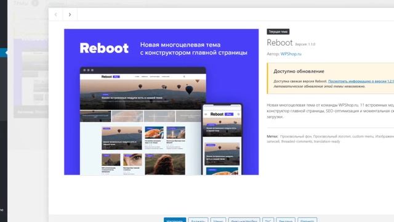Image resolution: width=394 pixels, height=222 pixels.
Task: Open the Виджеты button
Action: click(198, 220)
